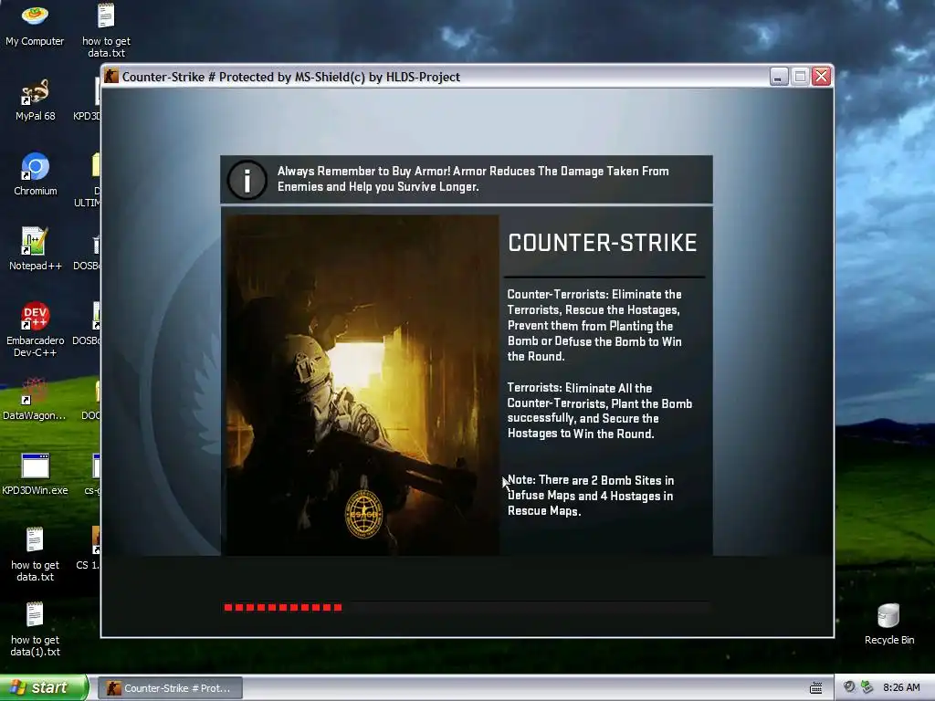
Task: Close the Counter-Strike window
Action: 821,77
